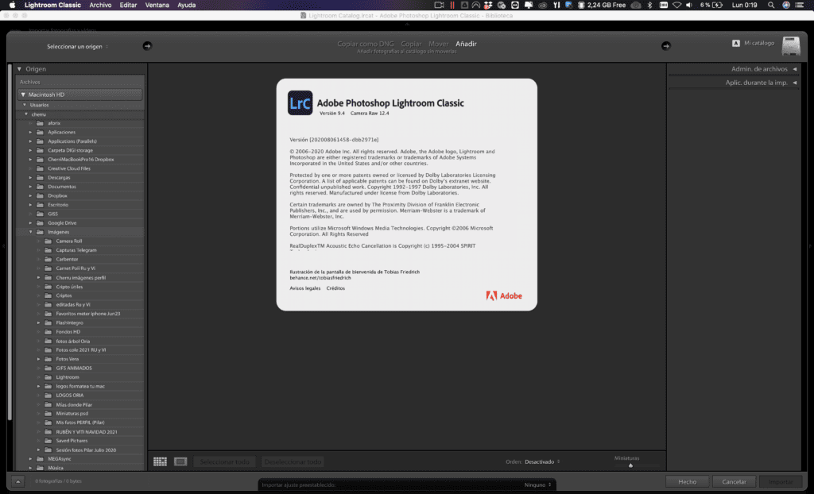814x494 pixels.
Task: Click the Bluetooth icon in the menu bar
Action: click(649, 6)
